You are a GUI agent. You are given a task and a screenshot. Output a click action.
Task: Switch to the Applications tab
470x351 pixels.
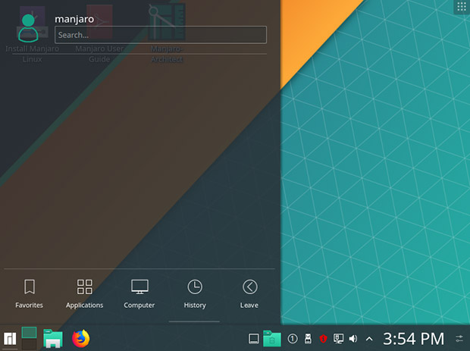tap(85, 293)
